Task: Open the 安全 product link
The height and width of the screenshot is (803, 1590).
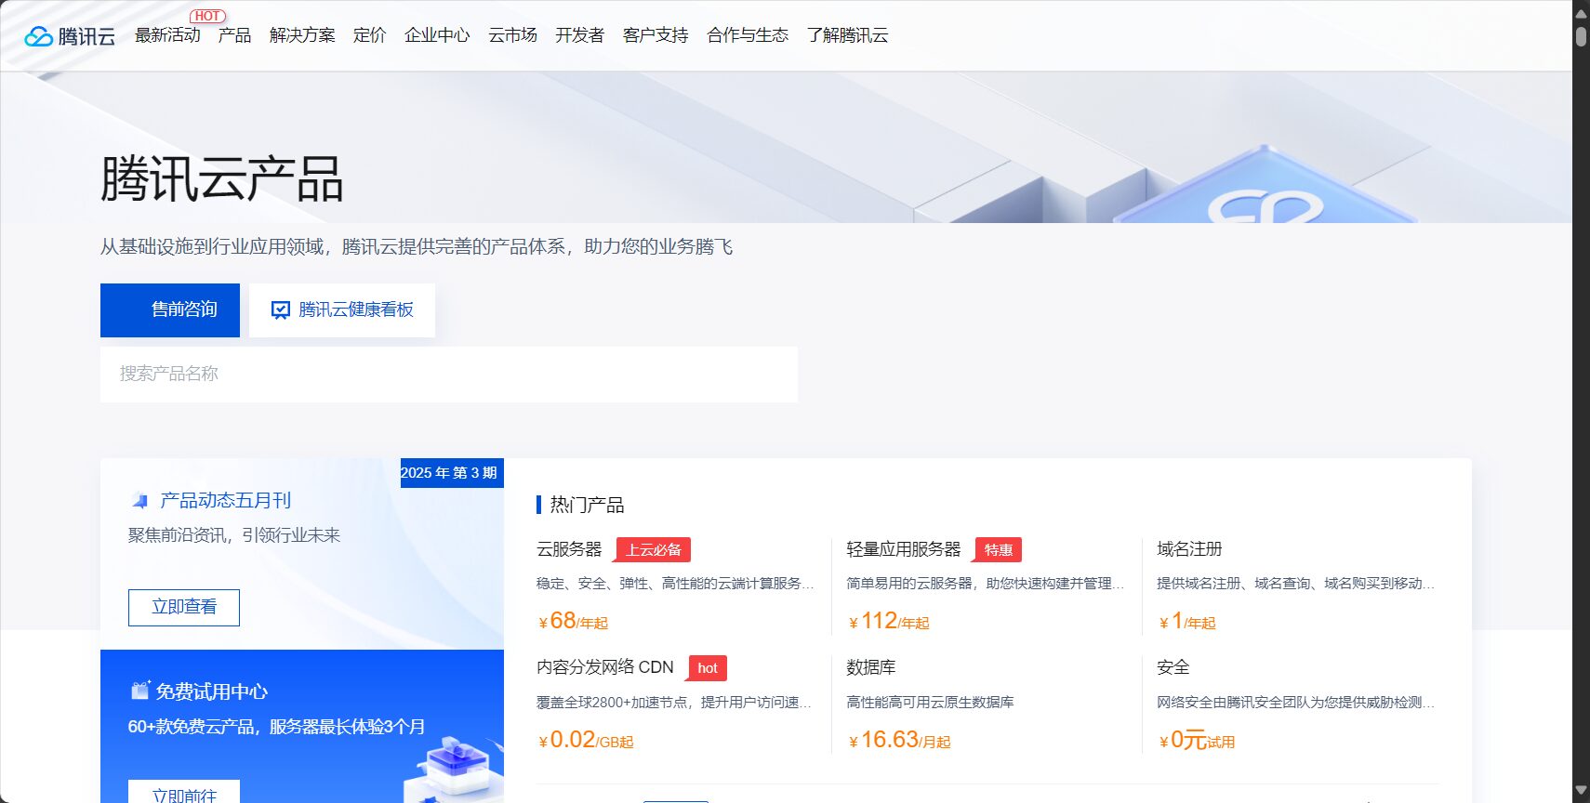Action: click(1173, 667)
